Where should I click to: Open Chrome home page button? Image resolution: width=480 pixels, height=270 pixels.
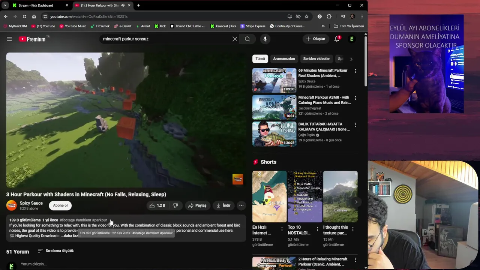point(34,16)
